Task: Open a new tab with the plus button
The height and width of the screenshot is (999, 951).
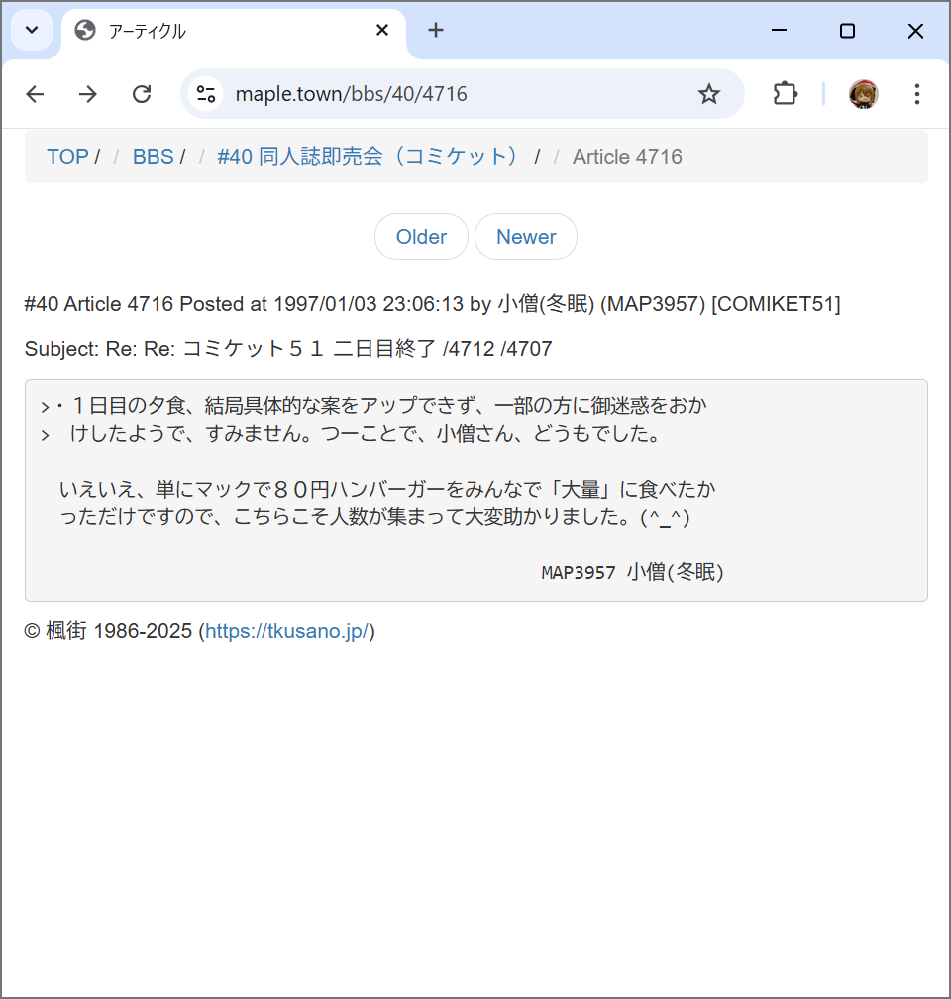Action: click(436, 31)
